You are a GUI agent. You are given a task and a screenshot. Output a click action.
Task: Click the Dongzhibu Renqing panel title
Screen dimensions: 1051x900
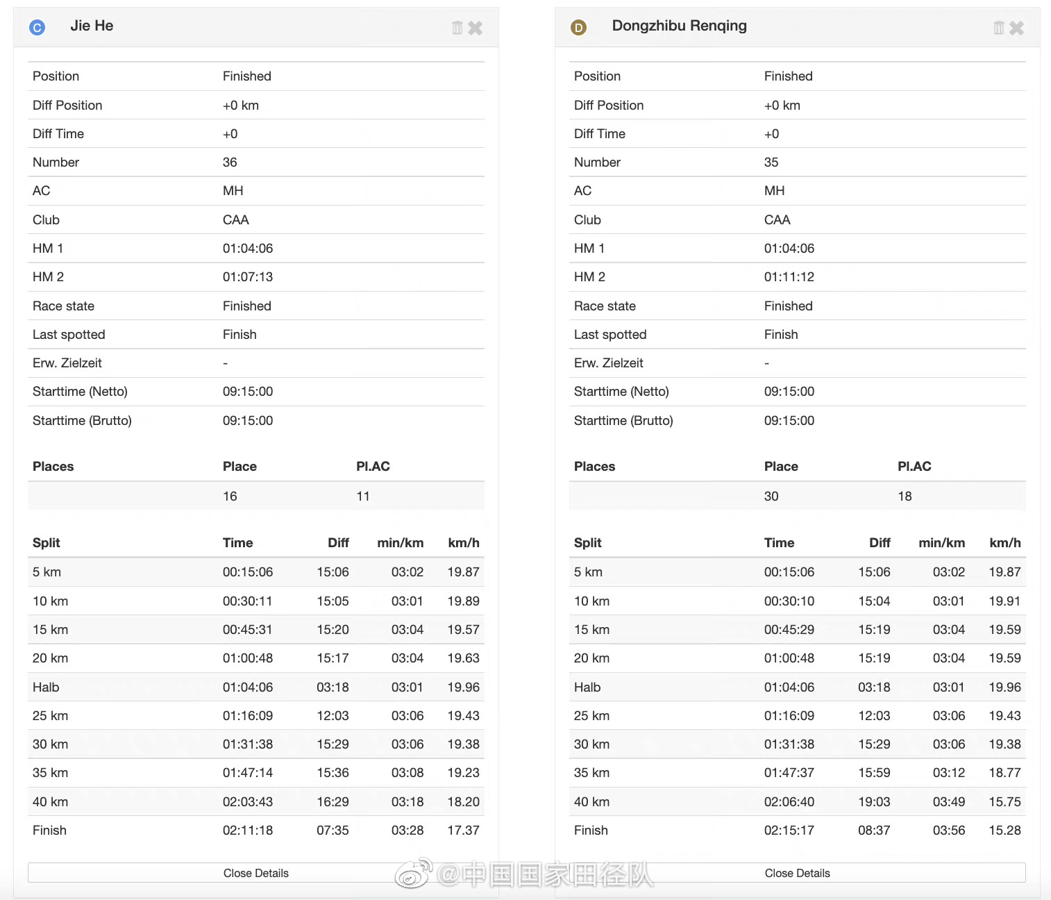click(x=679, y=26)
